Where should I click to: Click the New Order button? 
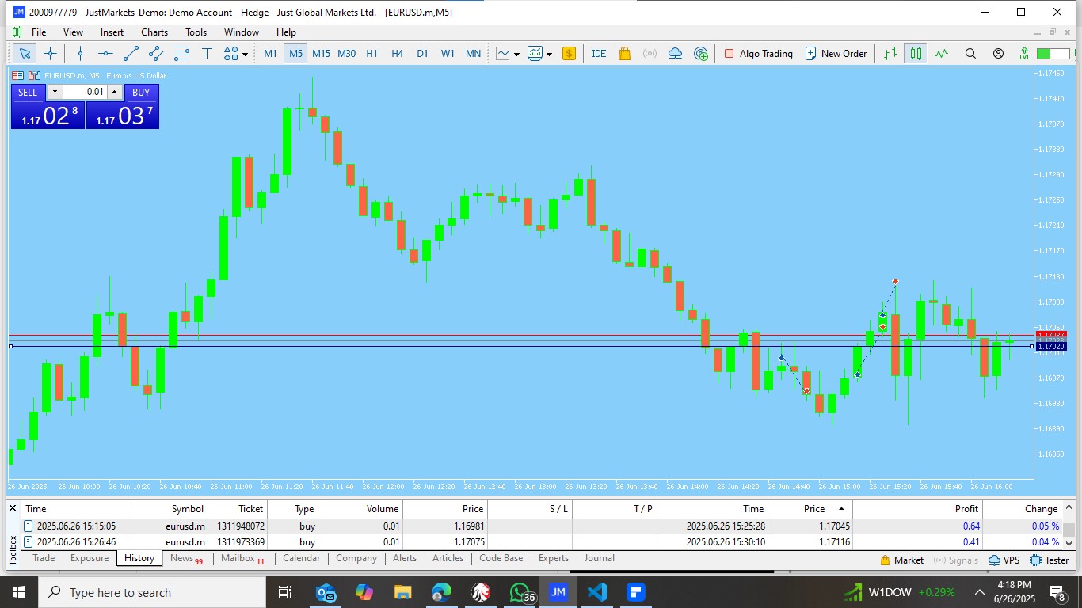836,54
